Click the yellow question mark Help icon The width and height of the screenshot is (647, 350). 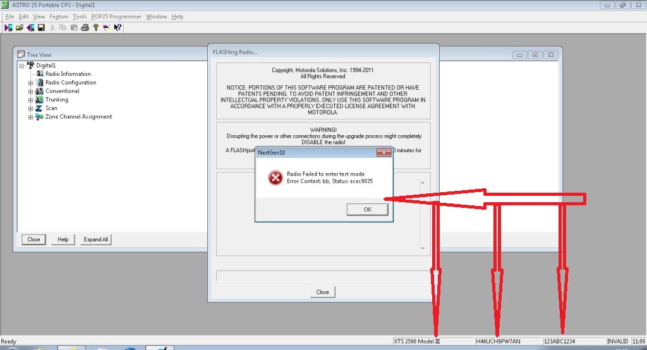[96, 28]
